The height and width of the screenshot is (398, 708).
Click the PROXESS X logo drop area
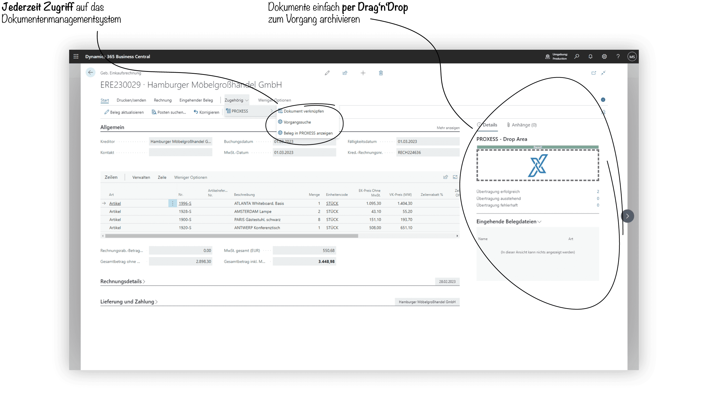pos(538,165)
